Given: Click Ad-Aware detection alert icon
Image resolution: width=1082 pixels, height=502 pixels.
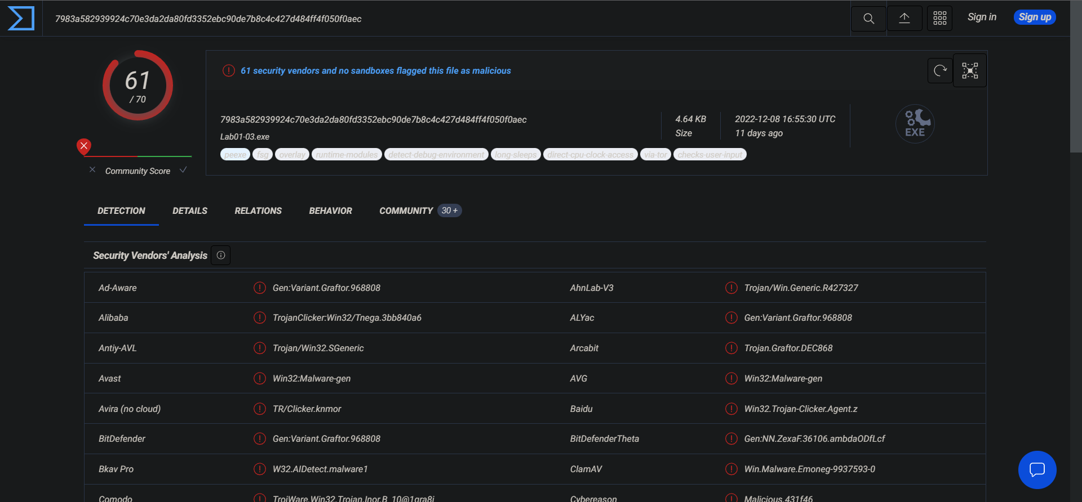Looking at the screenshot, I should coord(259,288).
